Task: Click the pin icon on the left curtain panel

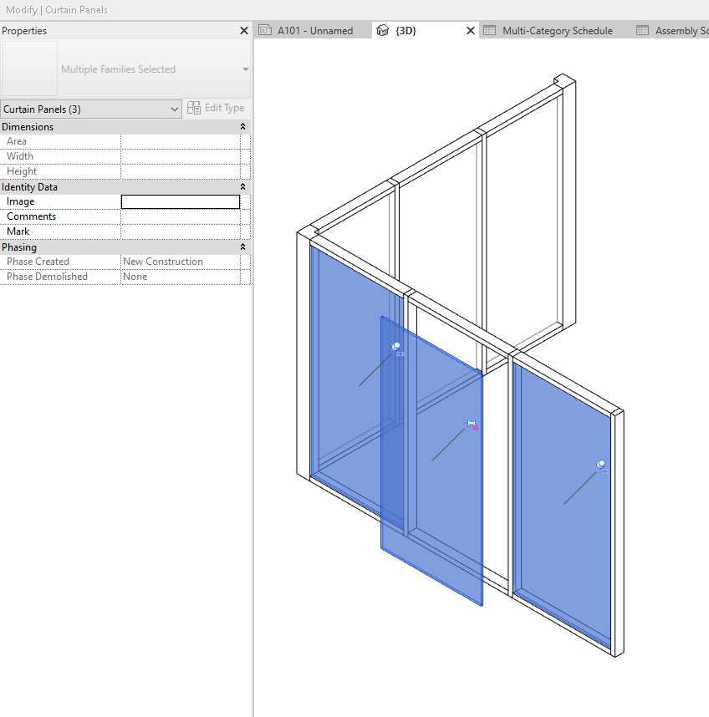Action: 396,346
